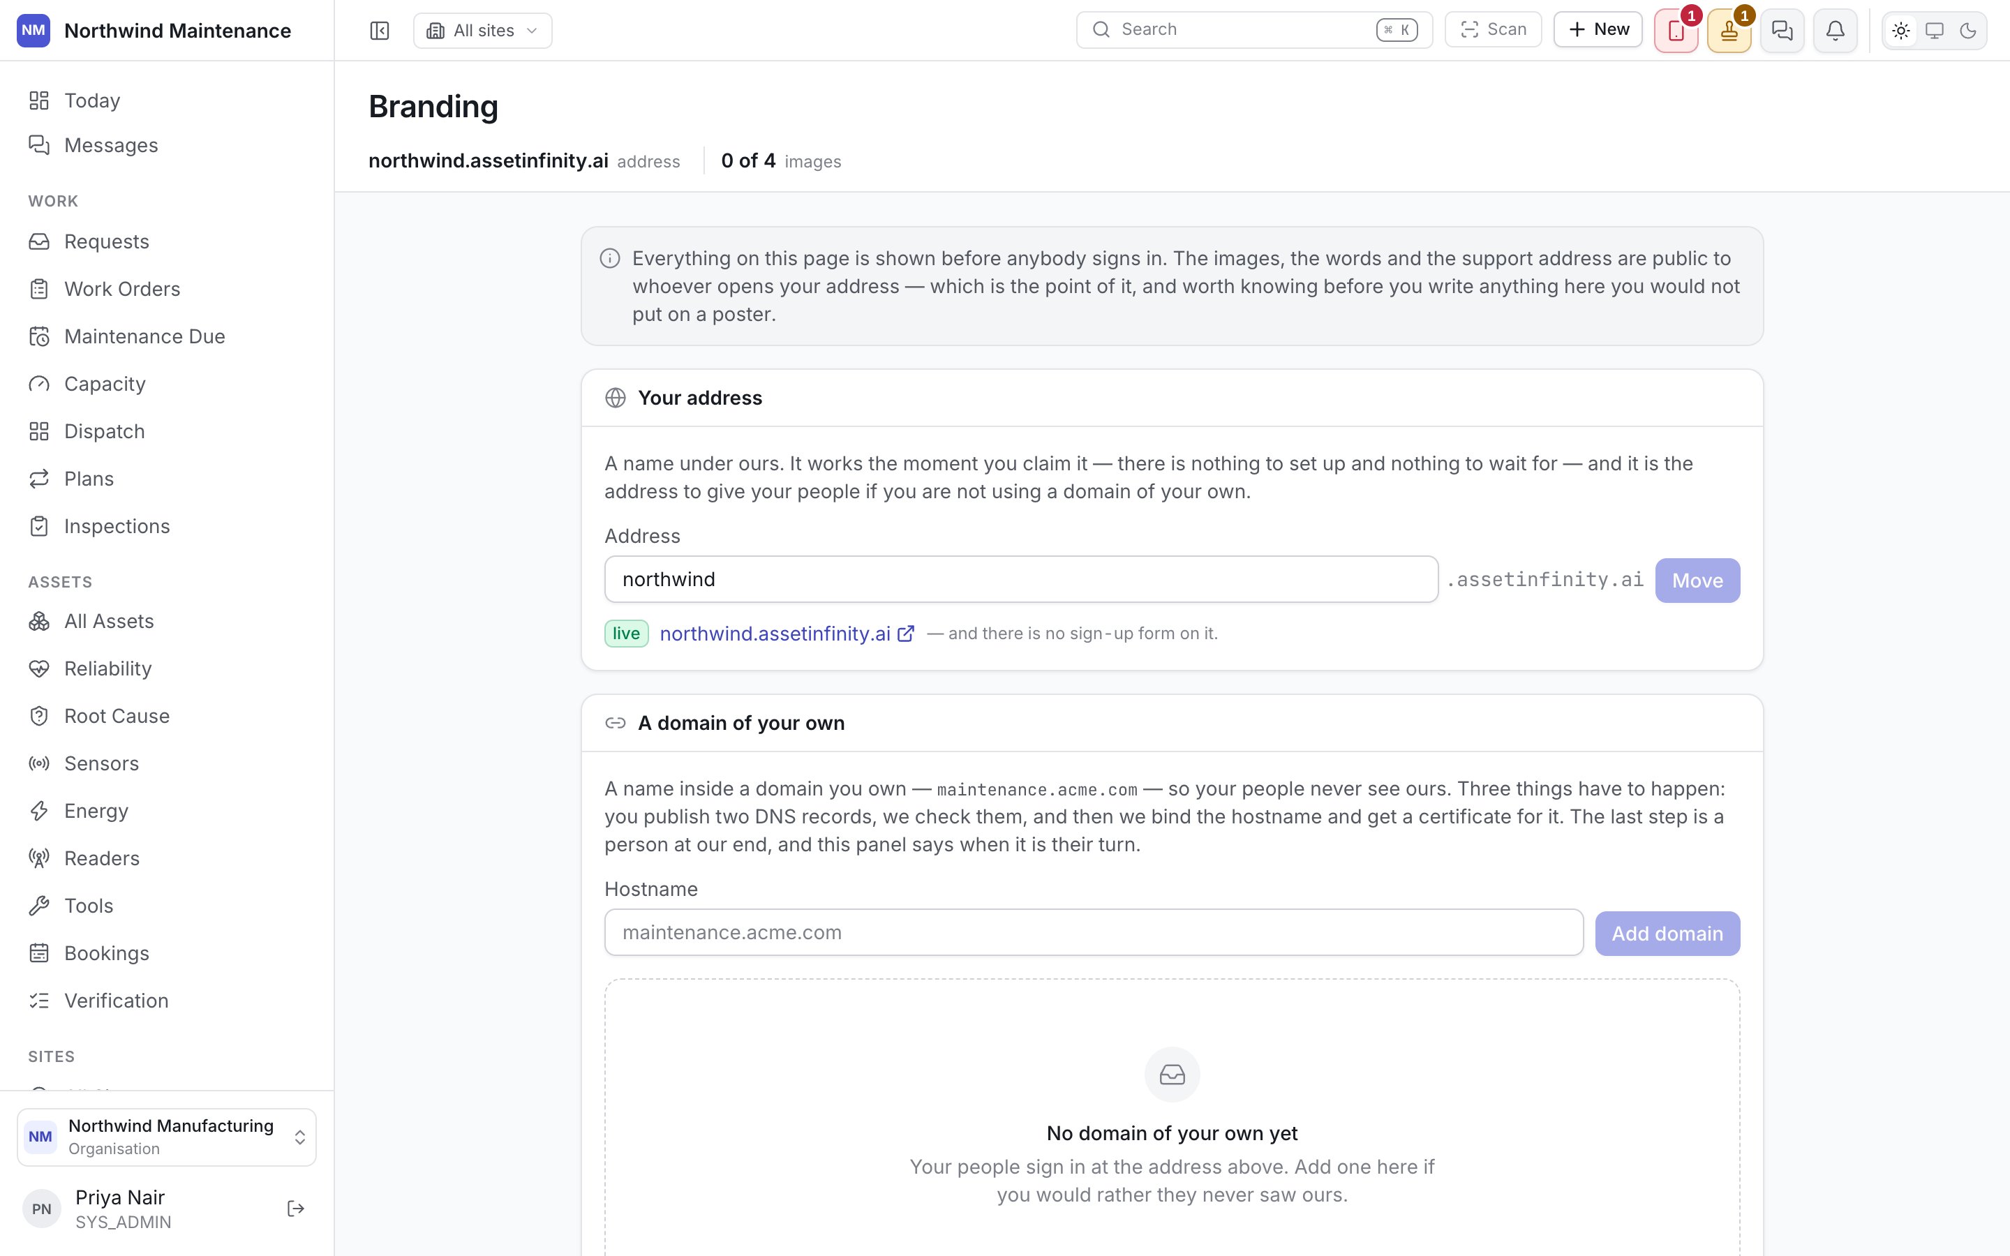This screenshot has width=2010, height=1256.
Task: Open Verification checklist
Action: point(167,1001)
